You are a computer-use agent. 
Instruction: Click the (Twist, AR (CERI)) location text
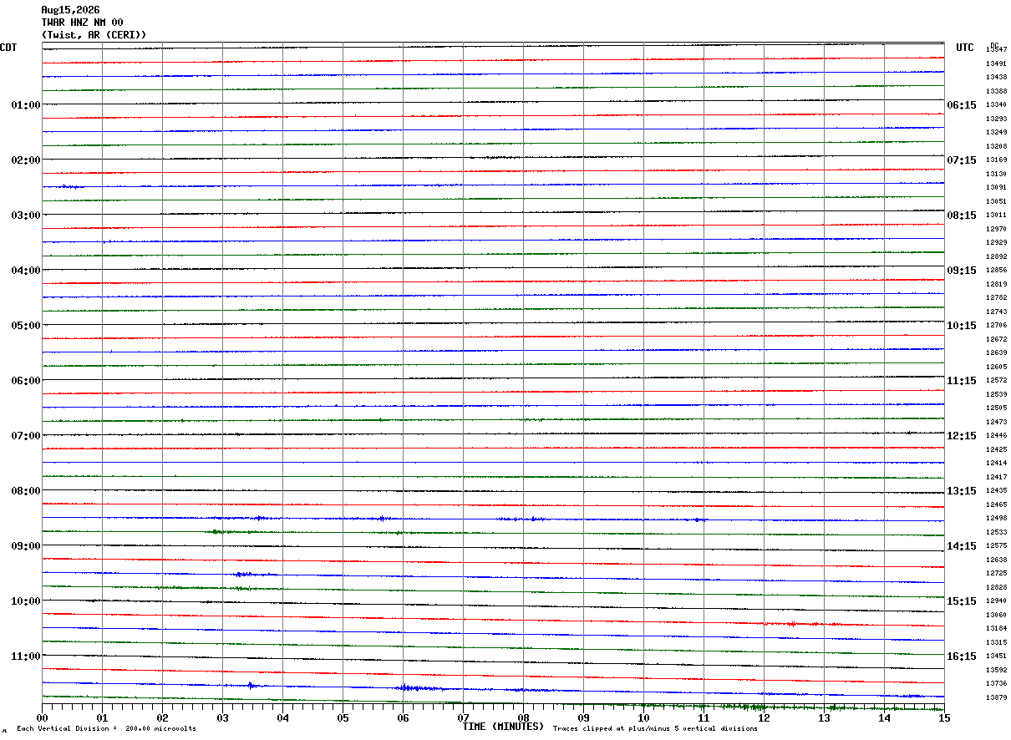point(94,35)
